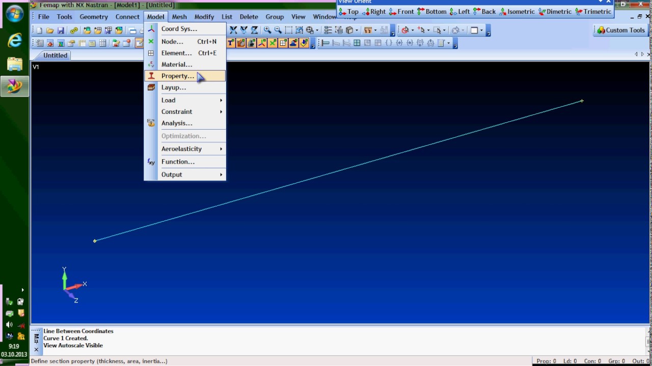Choose Coord Sys... menu entry
The image size is (652, 366).
(185, 29)
